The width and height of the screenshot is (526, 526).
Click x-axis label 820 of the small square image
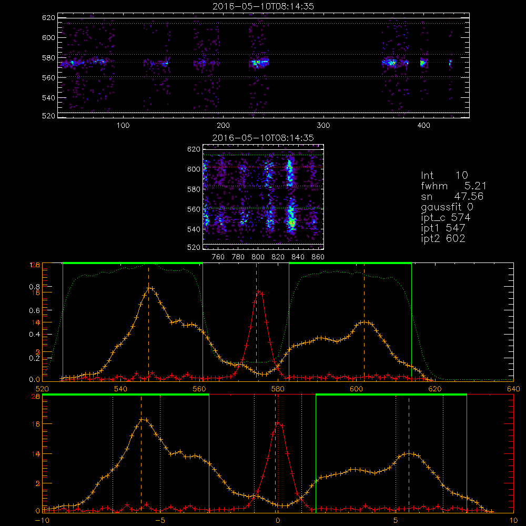click(x=278, y=257)
